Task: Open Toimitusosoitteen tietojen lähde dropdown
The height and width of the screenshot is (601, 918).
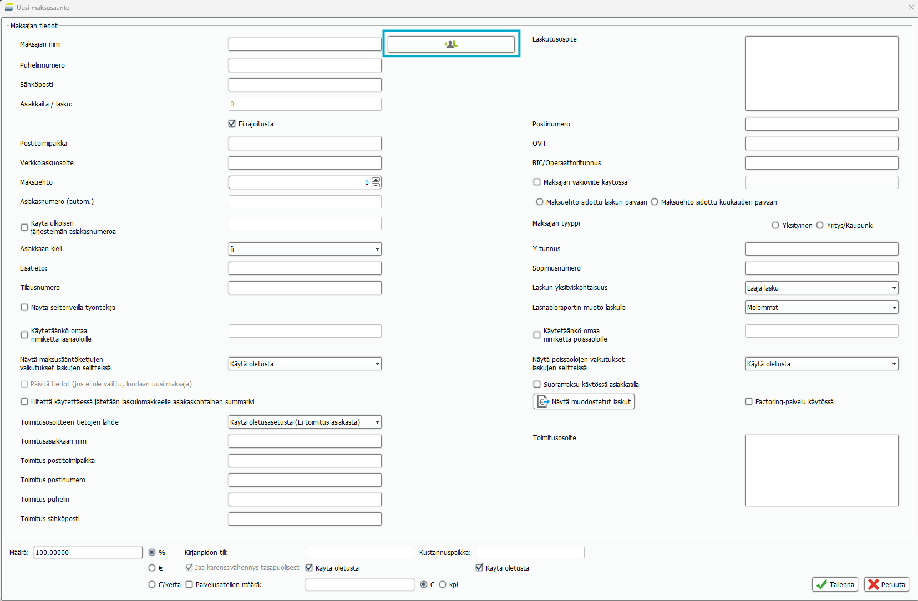Action: click(x=305, y=422)
